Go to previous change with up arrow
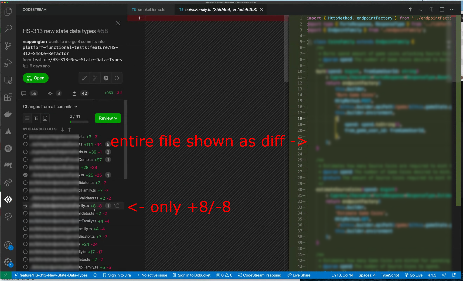Screen dimensions: 463x281 [x=410, y=9]
